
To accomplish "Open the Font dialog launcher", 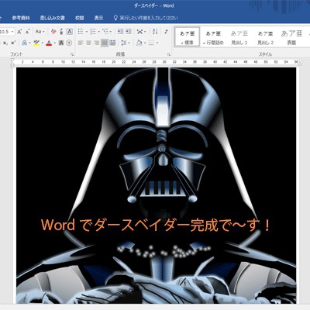I will [72, 54].
